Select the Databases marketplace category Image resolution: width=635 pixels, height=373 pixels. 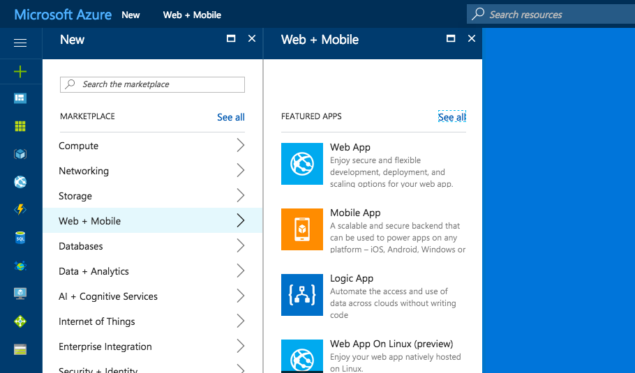[x=152, y=246]
